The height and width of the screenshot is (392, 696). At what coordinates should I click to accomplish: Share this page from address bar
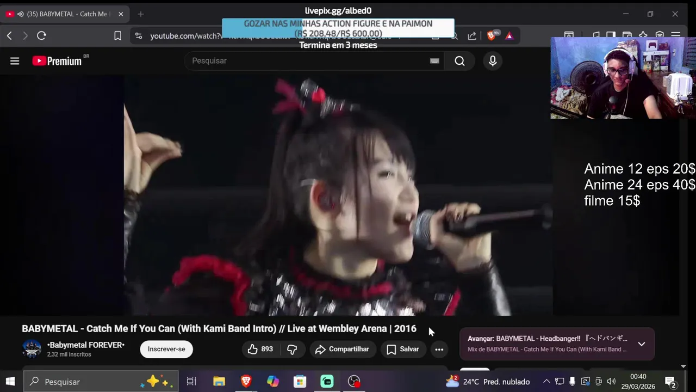pyautogui.click(x=472, y=36)
